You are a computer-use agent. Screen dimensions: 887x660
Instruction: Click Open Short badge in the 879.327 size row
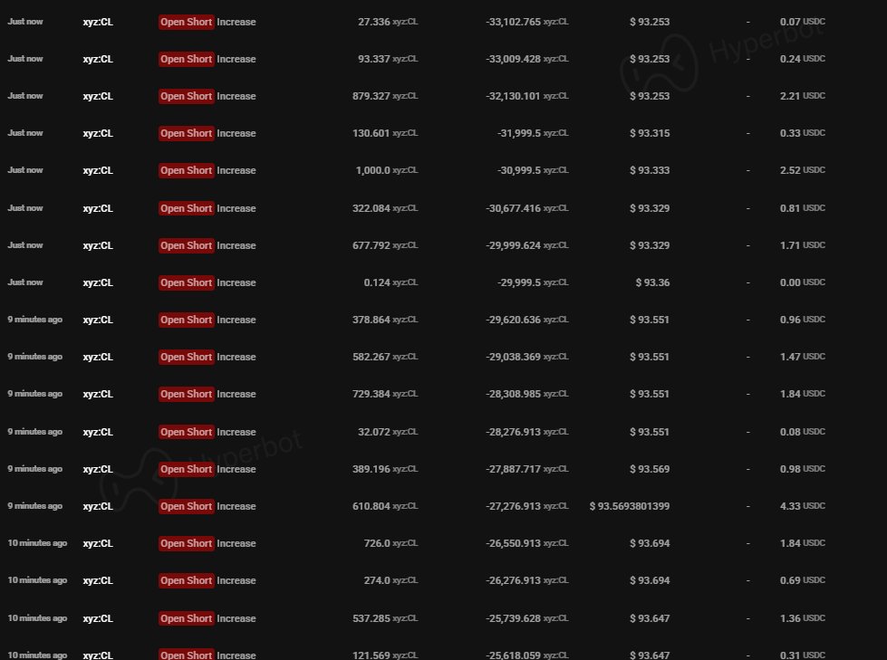point(186,96)
